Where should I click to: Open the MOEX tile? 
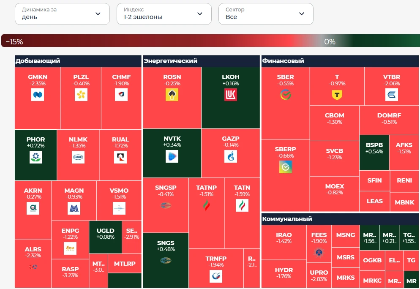pos(335,194)
